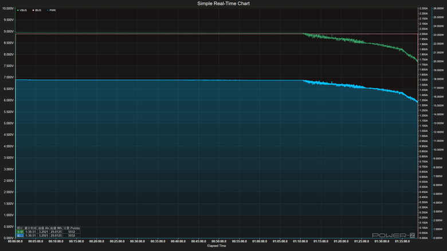Click the 3.2921 capacity in the 窗口 row
Image resolution: width=447 pixels, height=251 pixels.
(44, 236)
